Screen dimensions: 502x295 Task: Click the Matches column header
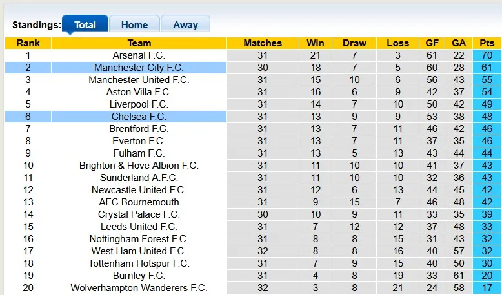[x=263, y=43]
